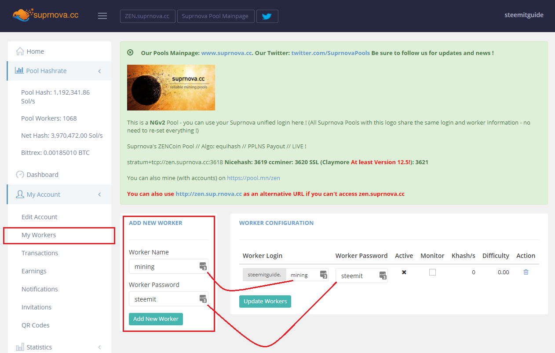
Task: Click the My Account user icon
Action: coord(20,194)
